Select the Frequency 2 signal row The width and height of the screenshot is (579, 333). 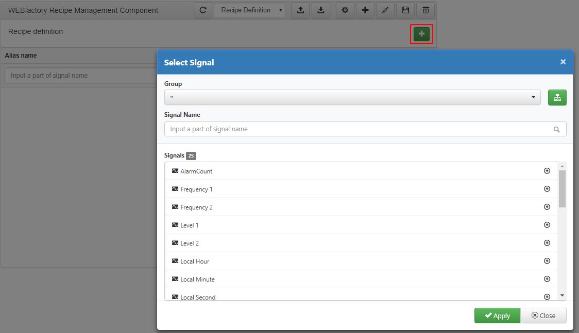tap(361, 207)
